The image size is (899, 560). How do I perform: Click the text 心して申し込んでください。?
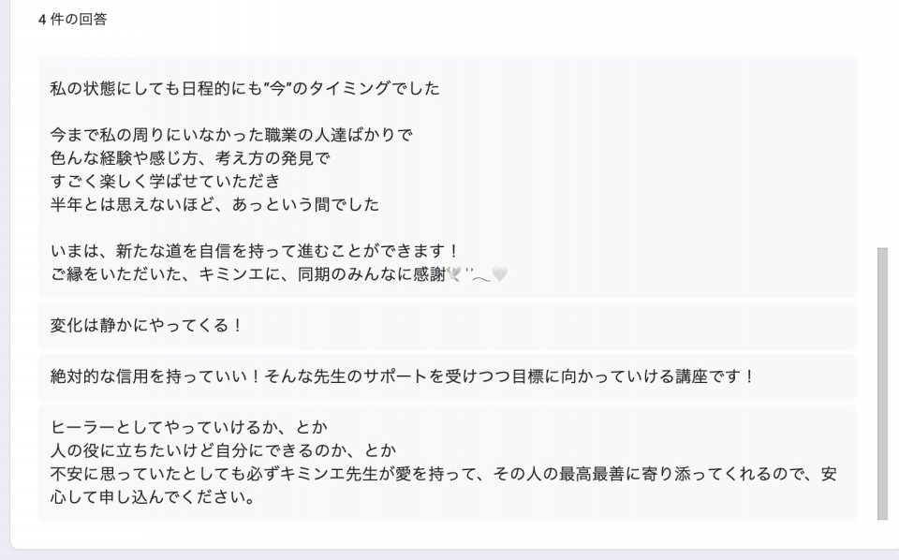pos(153,497)
